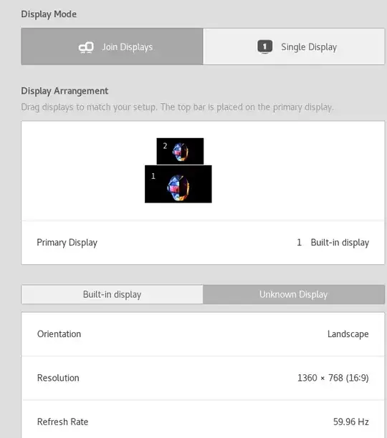The height and width of the screenshot is (438, 387).
Task: Click number 1 beside Built-in display value
Action: point(299,242)
